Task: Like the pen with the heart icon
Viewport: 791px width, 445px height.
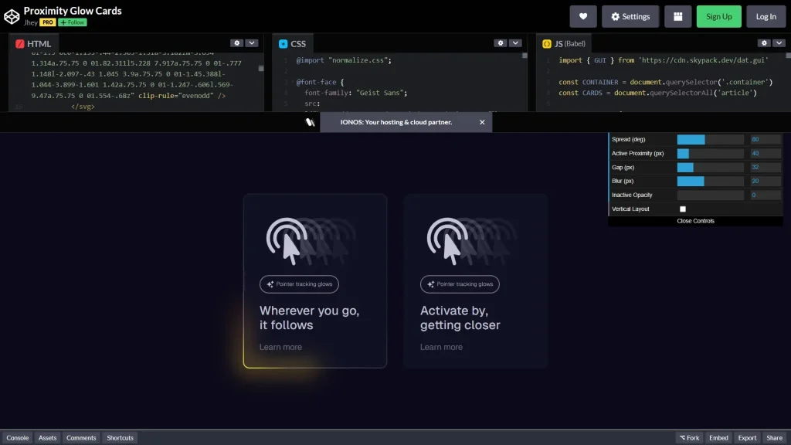Action: (583, 15)
